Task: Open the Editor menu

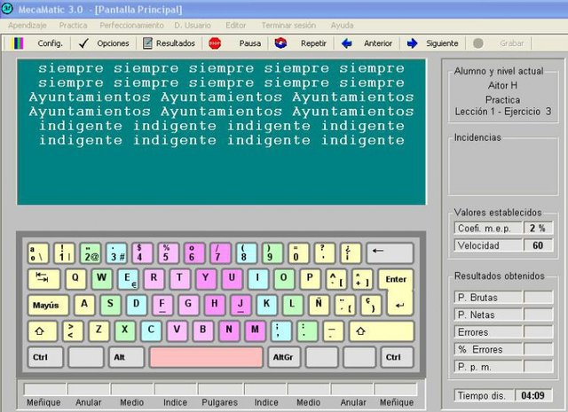Action: 236,26
